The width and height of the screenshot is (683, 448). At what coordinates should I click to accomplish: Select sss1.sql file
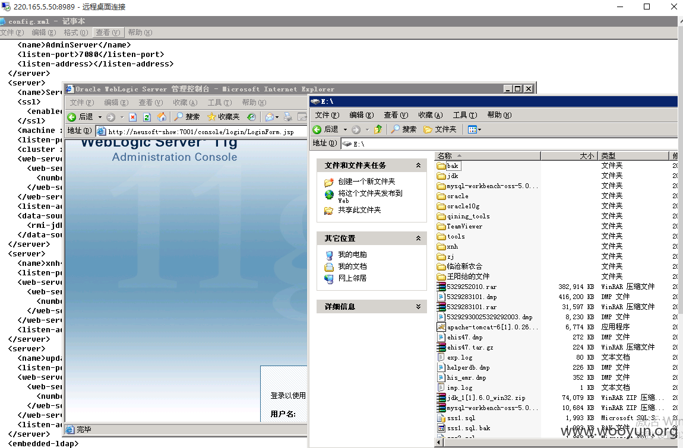(x=456, y=418)
